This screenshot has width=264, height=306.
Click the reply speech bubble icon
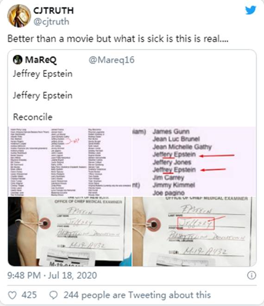53,295
